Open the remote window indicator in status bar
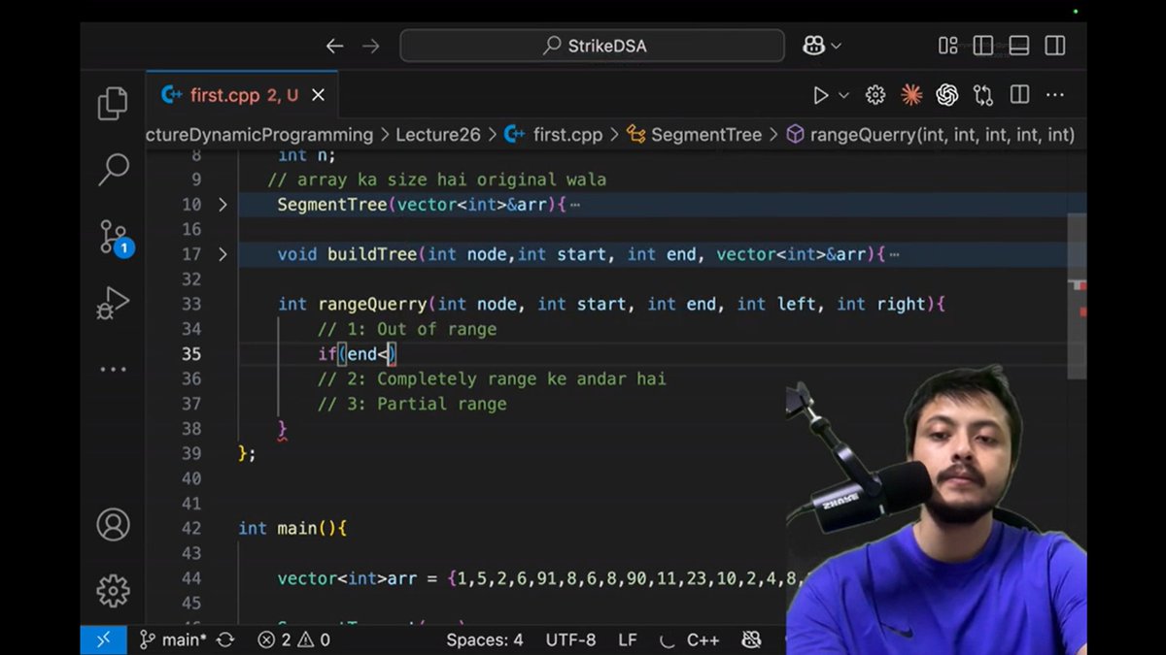 pyautogui.click(x=103, y=639)
